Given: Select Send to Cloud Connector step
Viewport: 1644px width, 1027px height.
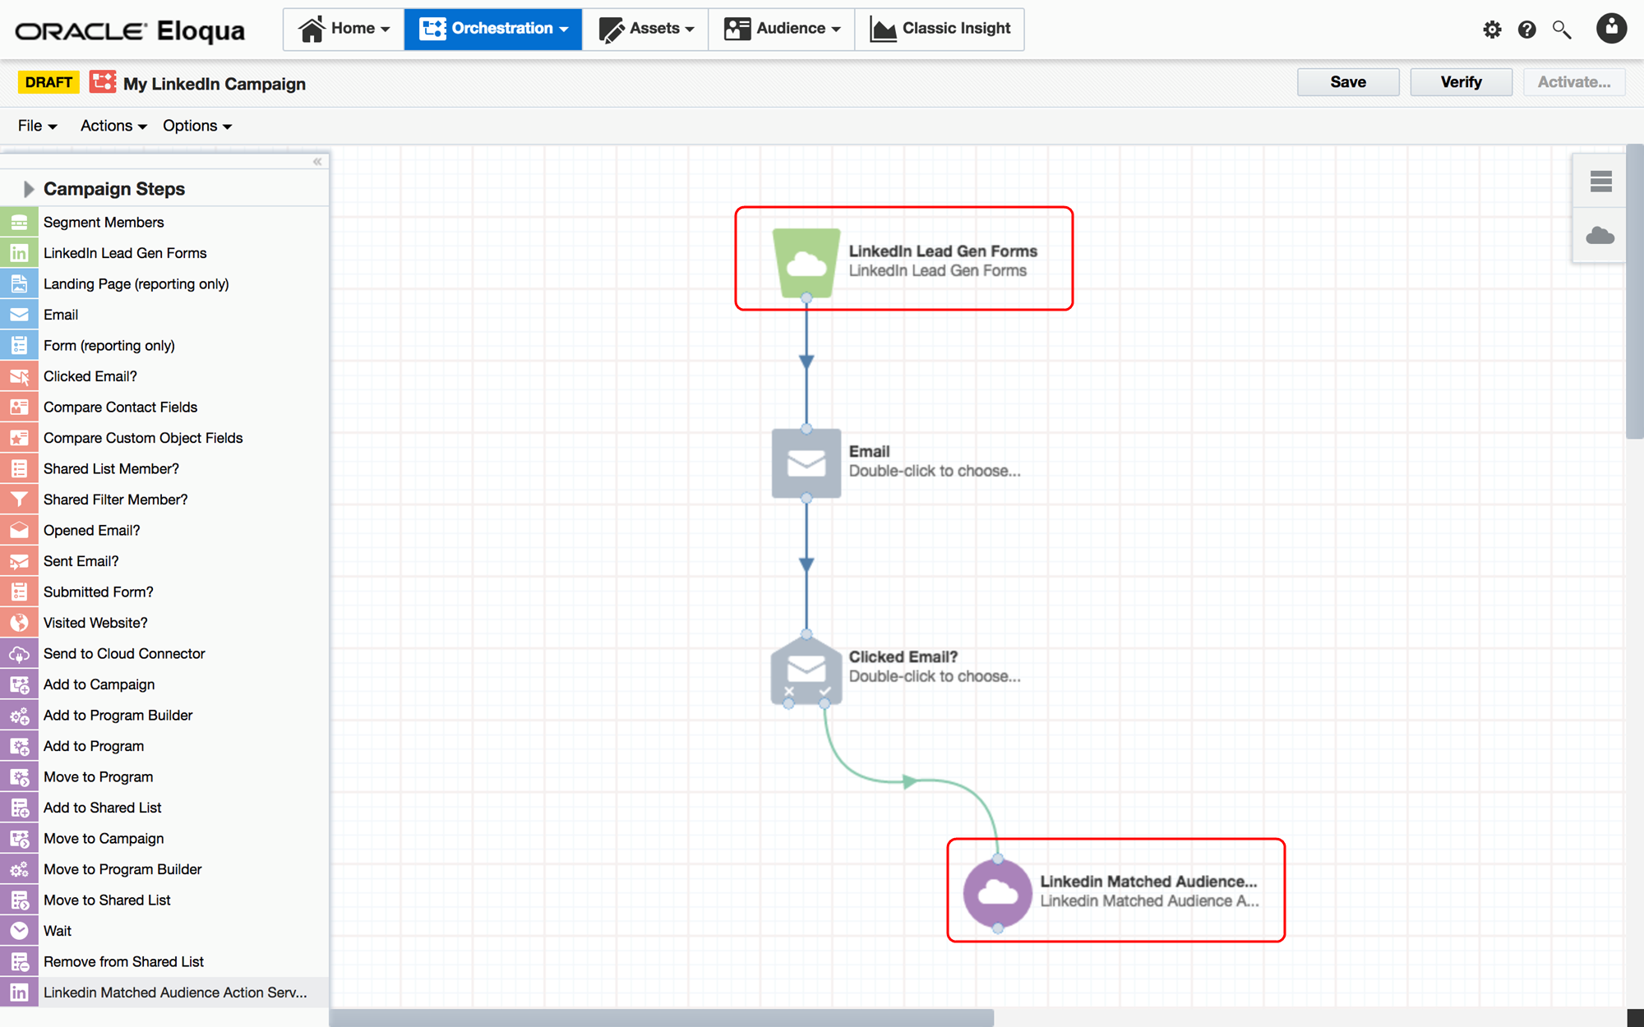Looking at the screenshot, I should [124, 654].
